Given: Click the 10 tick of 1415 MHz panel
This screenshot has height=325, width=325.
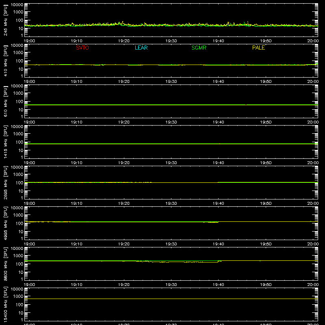Looking at the screenshot, I should pos(21,150).
